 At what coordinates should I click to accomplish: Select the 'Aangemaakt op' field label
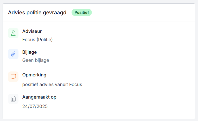[x=39, y=97]
